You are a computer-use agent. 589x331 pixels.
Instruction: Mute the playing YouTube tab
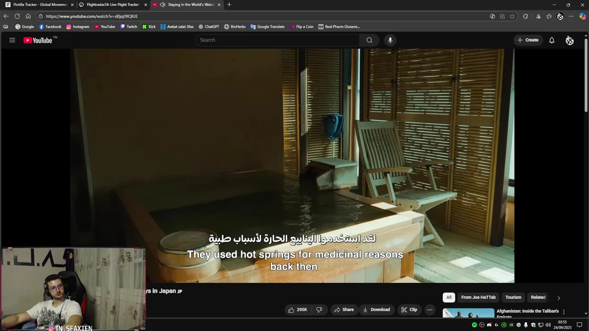point(162,5)
